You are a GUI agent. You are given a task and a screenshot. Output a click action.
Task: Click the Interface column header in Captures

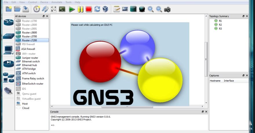[x=229, y=81]
